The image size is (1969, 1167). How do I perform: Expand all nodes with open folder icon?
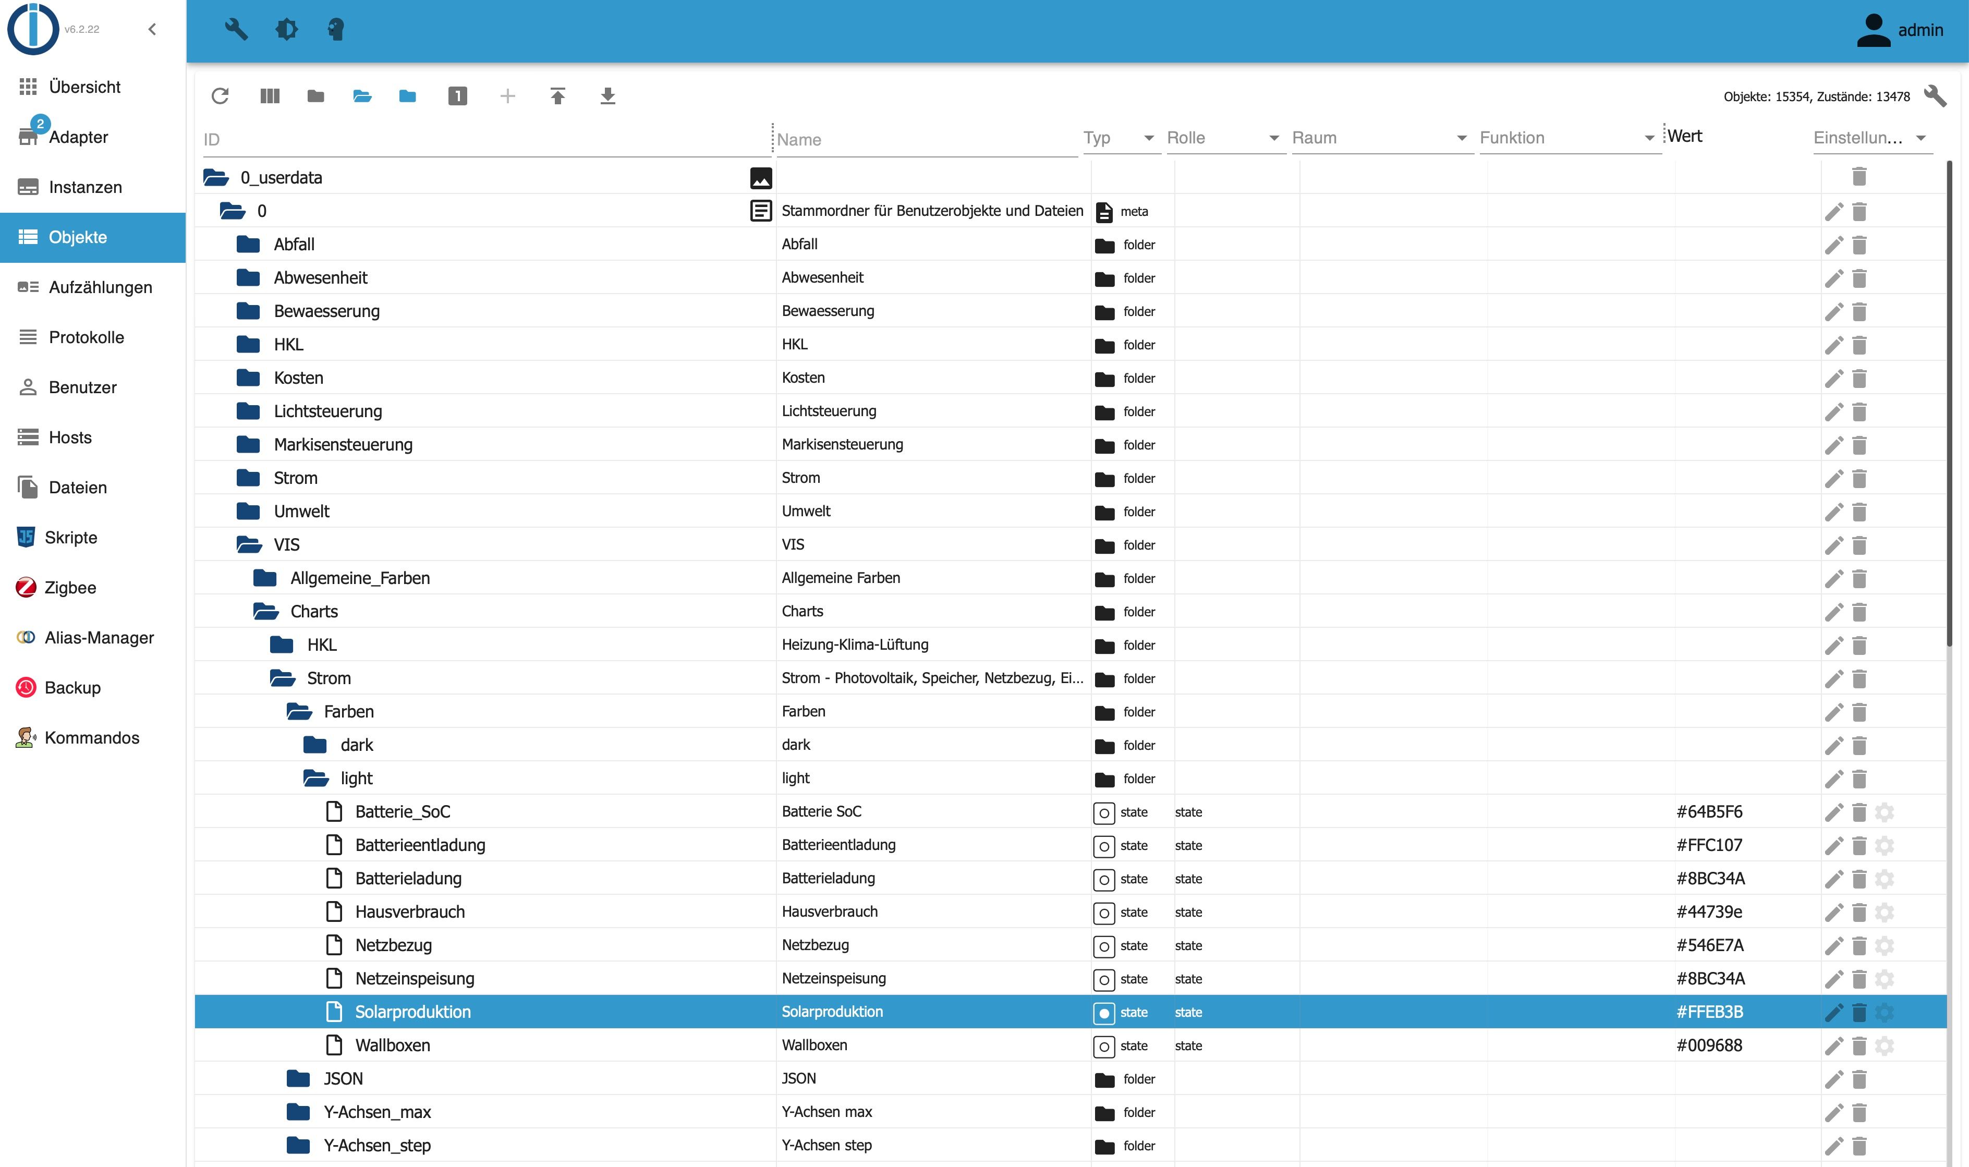click(362, 96)
